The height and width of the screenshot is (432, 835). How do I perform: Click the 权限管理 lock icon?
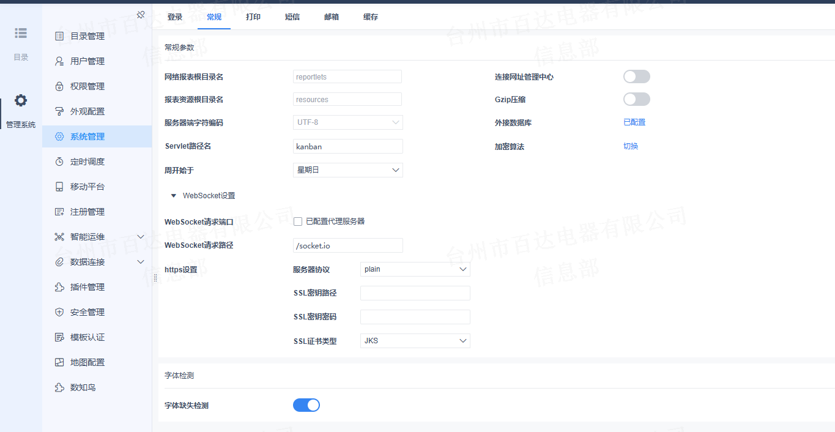[x=59, y=86]
